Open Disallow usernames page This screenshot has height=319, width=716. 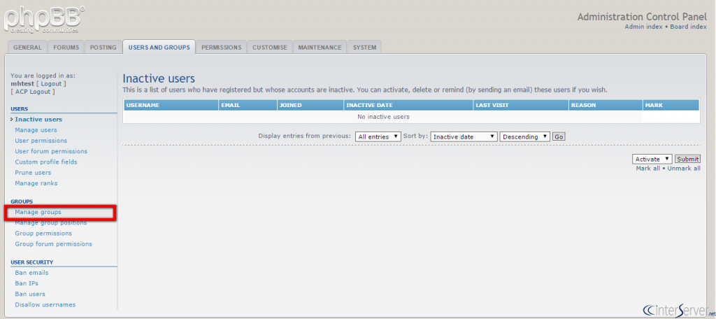pos(45,305)
